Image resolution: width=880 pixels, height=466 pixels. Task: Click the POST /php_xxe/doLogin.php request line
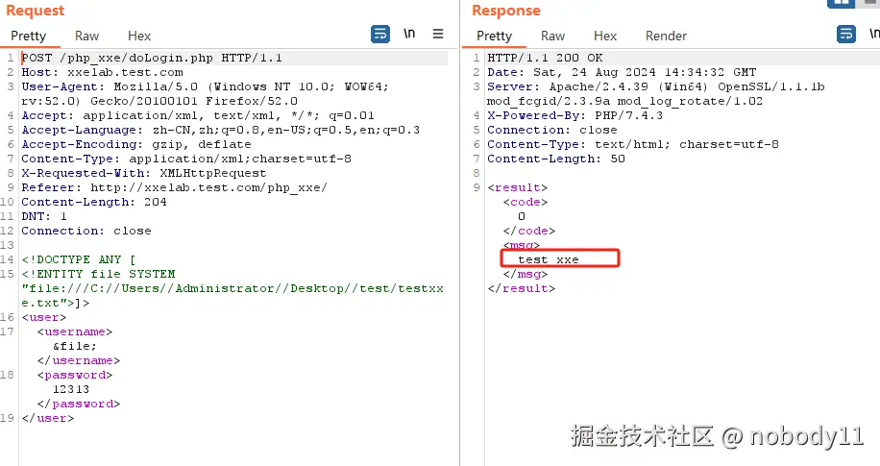click(152, 58)
